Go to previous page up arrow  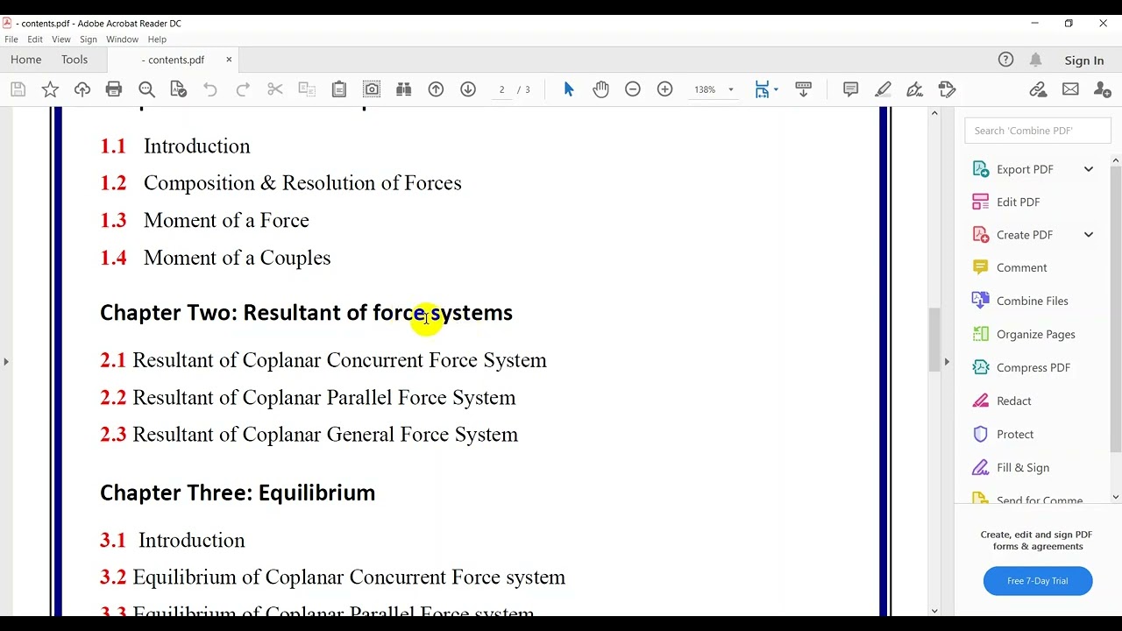436,89
